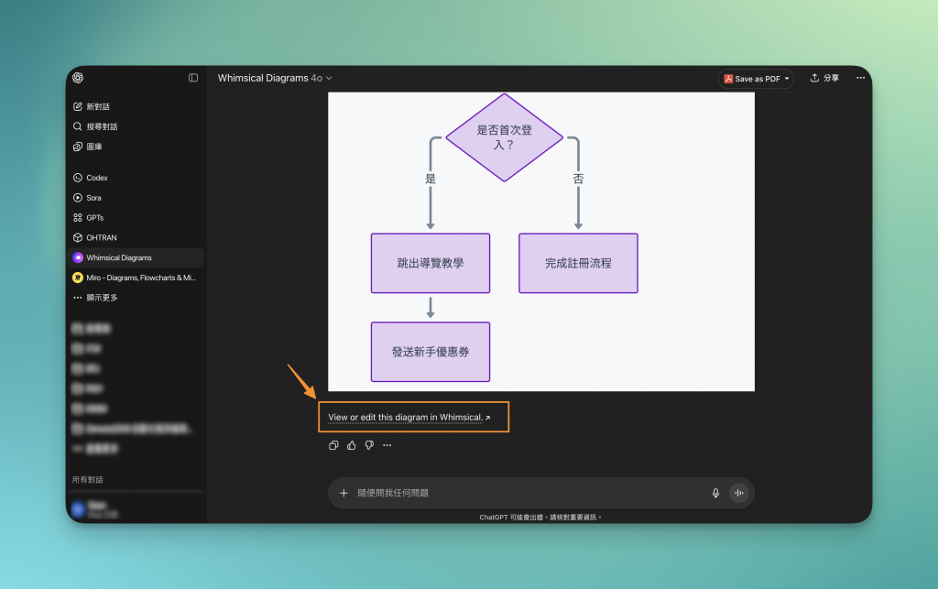Click the 完成註冊流程 box in diagram
The height and width of the screenshot is (589, 938).
click(x=579, y=263)
